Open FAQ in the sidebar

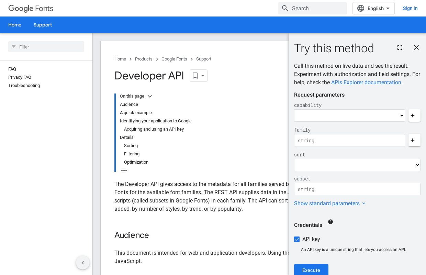tap(12, 69)
